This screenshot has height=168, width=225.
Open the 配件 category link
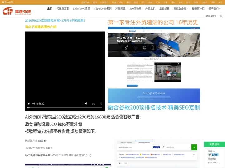click(158, 2)
